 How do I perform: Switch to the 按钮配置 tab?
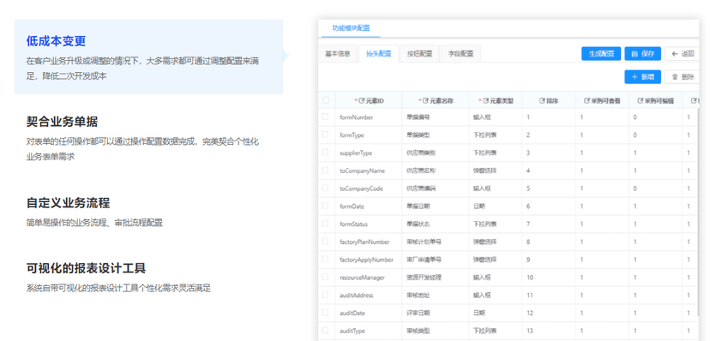click(x=420, y=54)
